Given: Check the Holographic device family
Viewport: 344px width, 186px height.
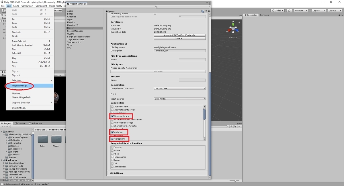Looking at the screenshot, I should pos(112,157).
